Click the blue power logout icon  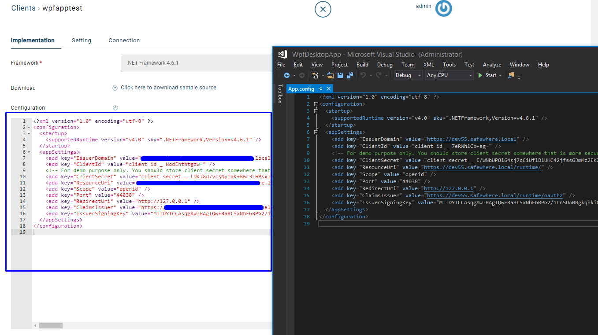click(x=444, y=8)
